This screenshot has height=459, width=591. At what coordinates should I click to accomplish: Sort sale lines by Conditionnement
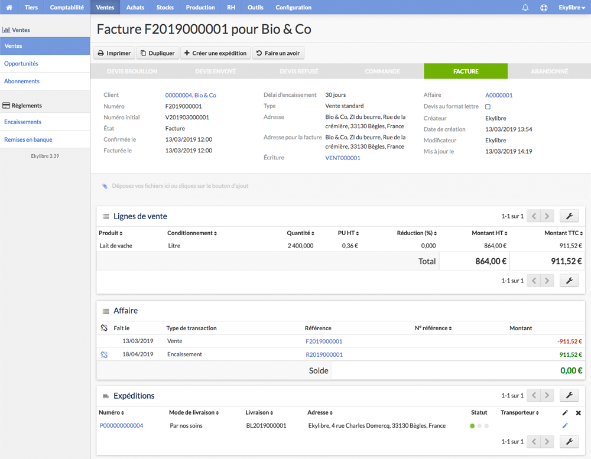192,233
